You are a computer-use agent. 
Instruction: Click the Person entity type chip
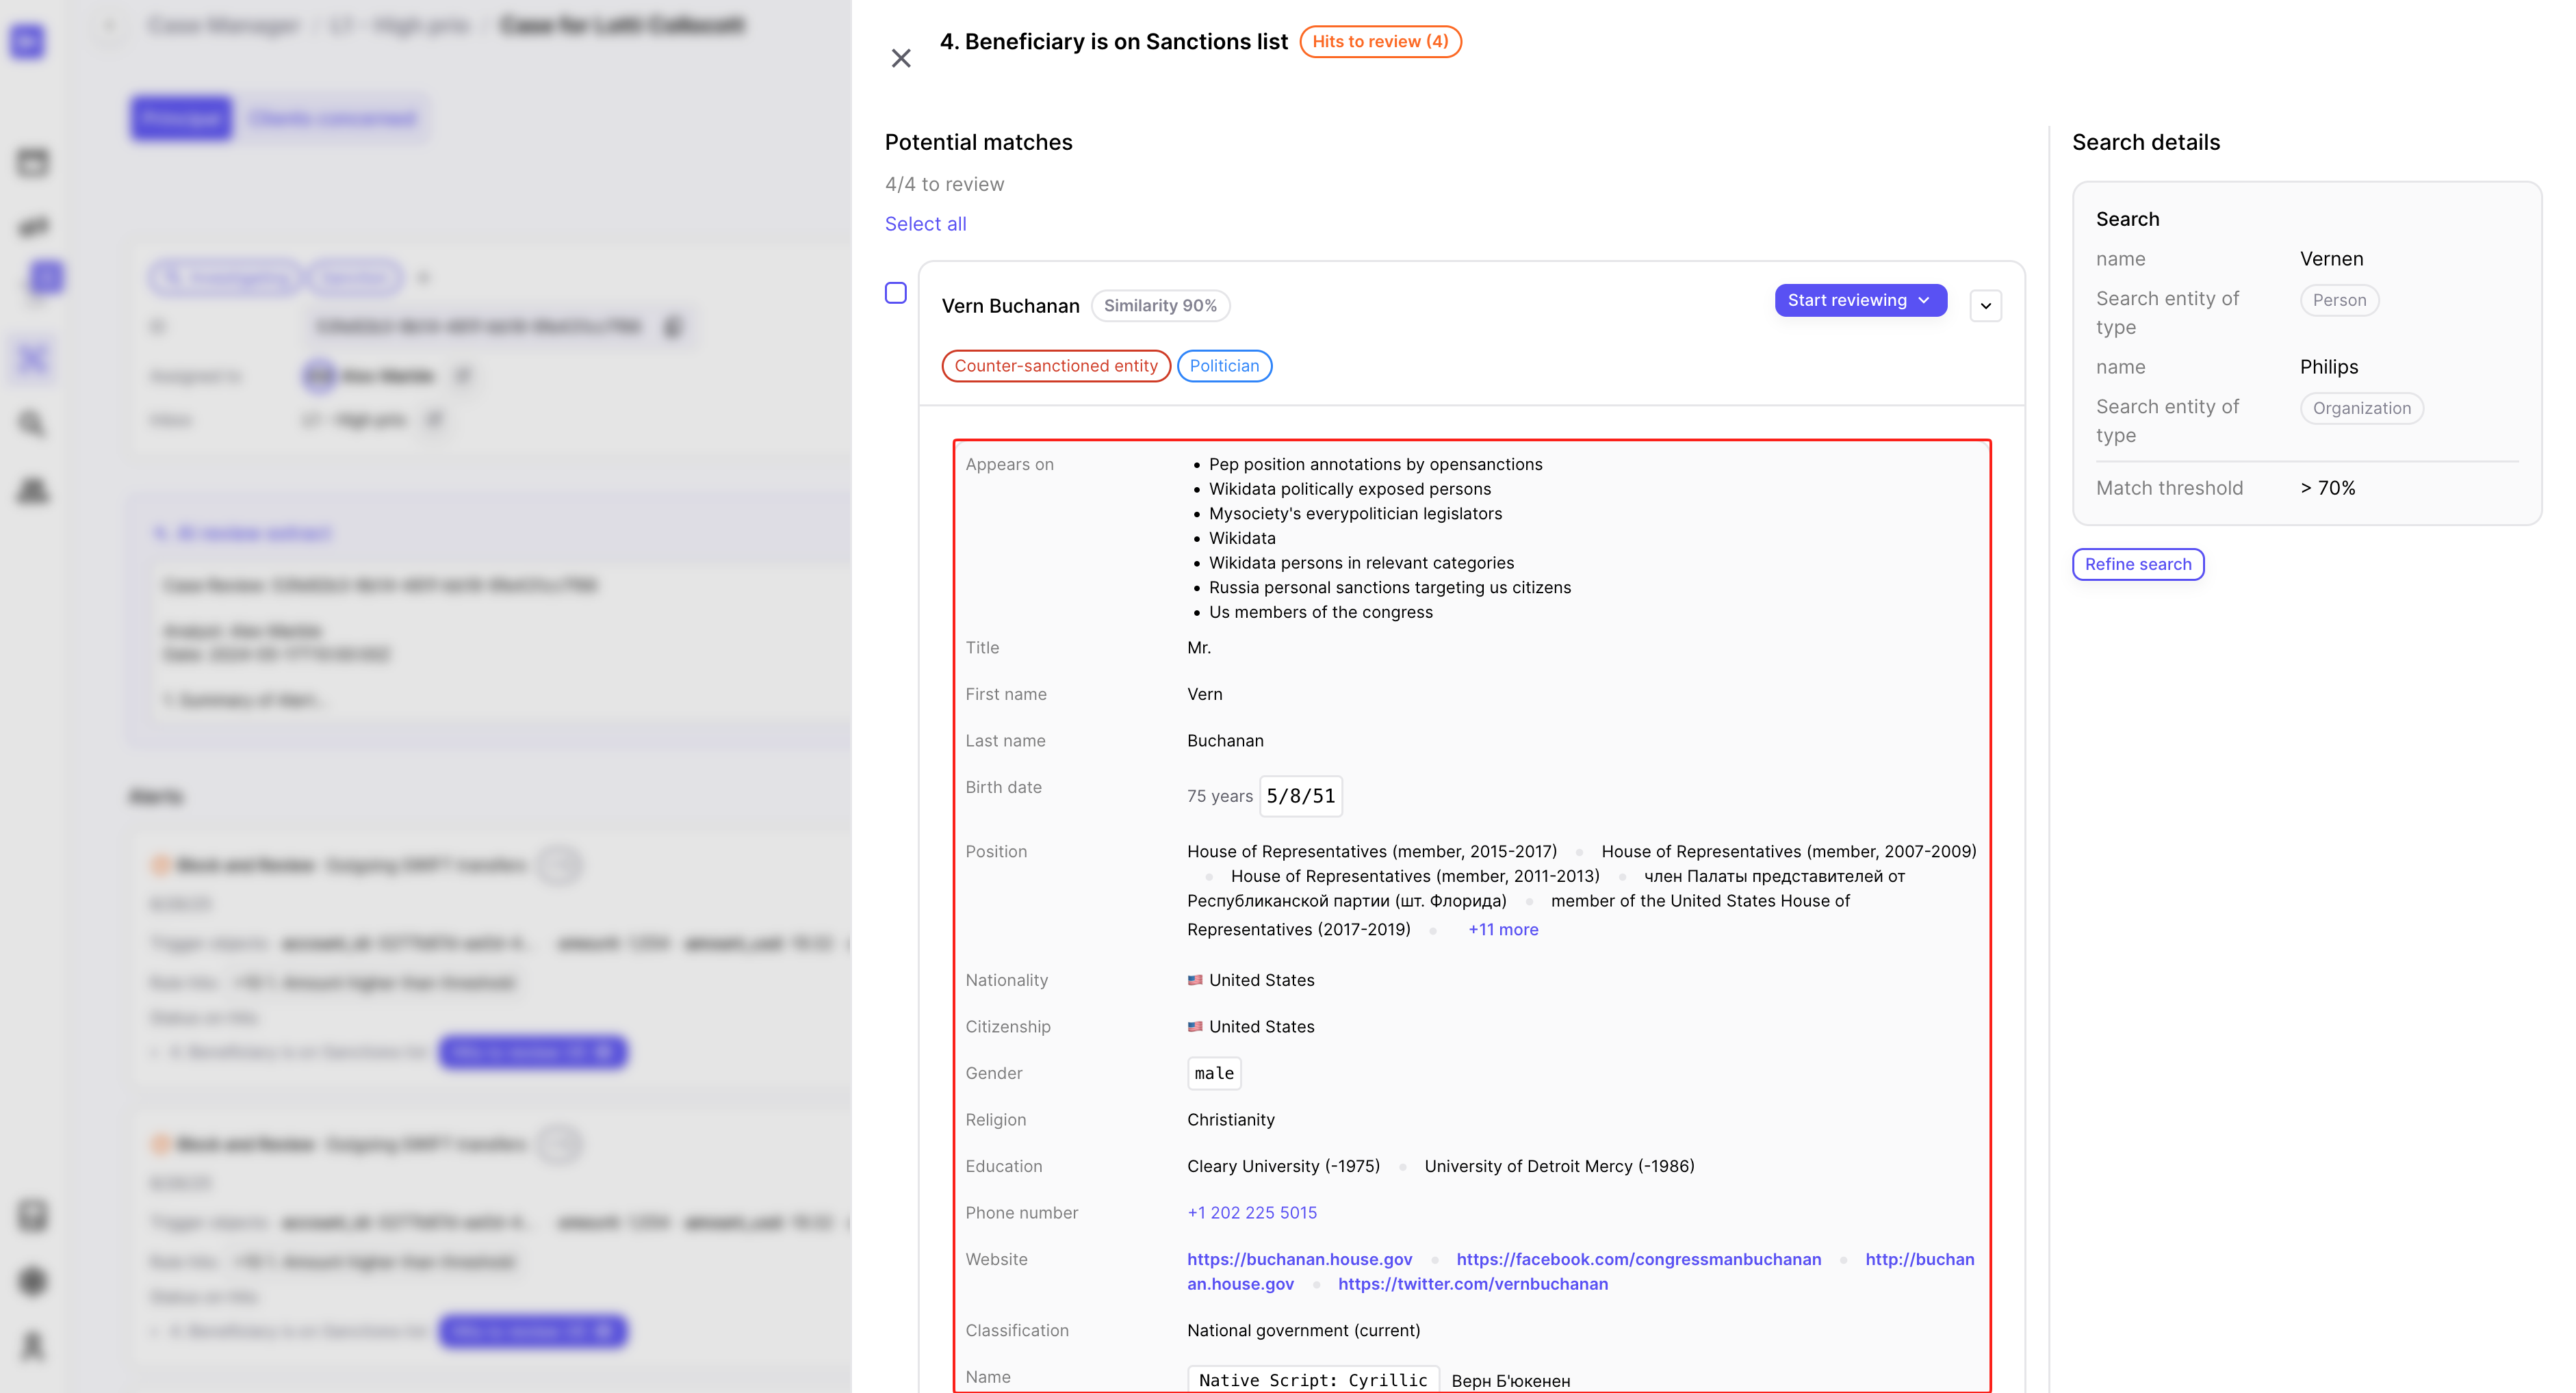2339,300
